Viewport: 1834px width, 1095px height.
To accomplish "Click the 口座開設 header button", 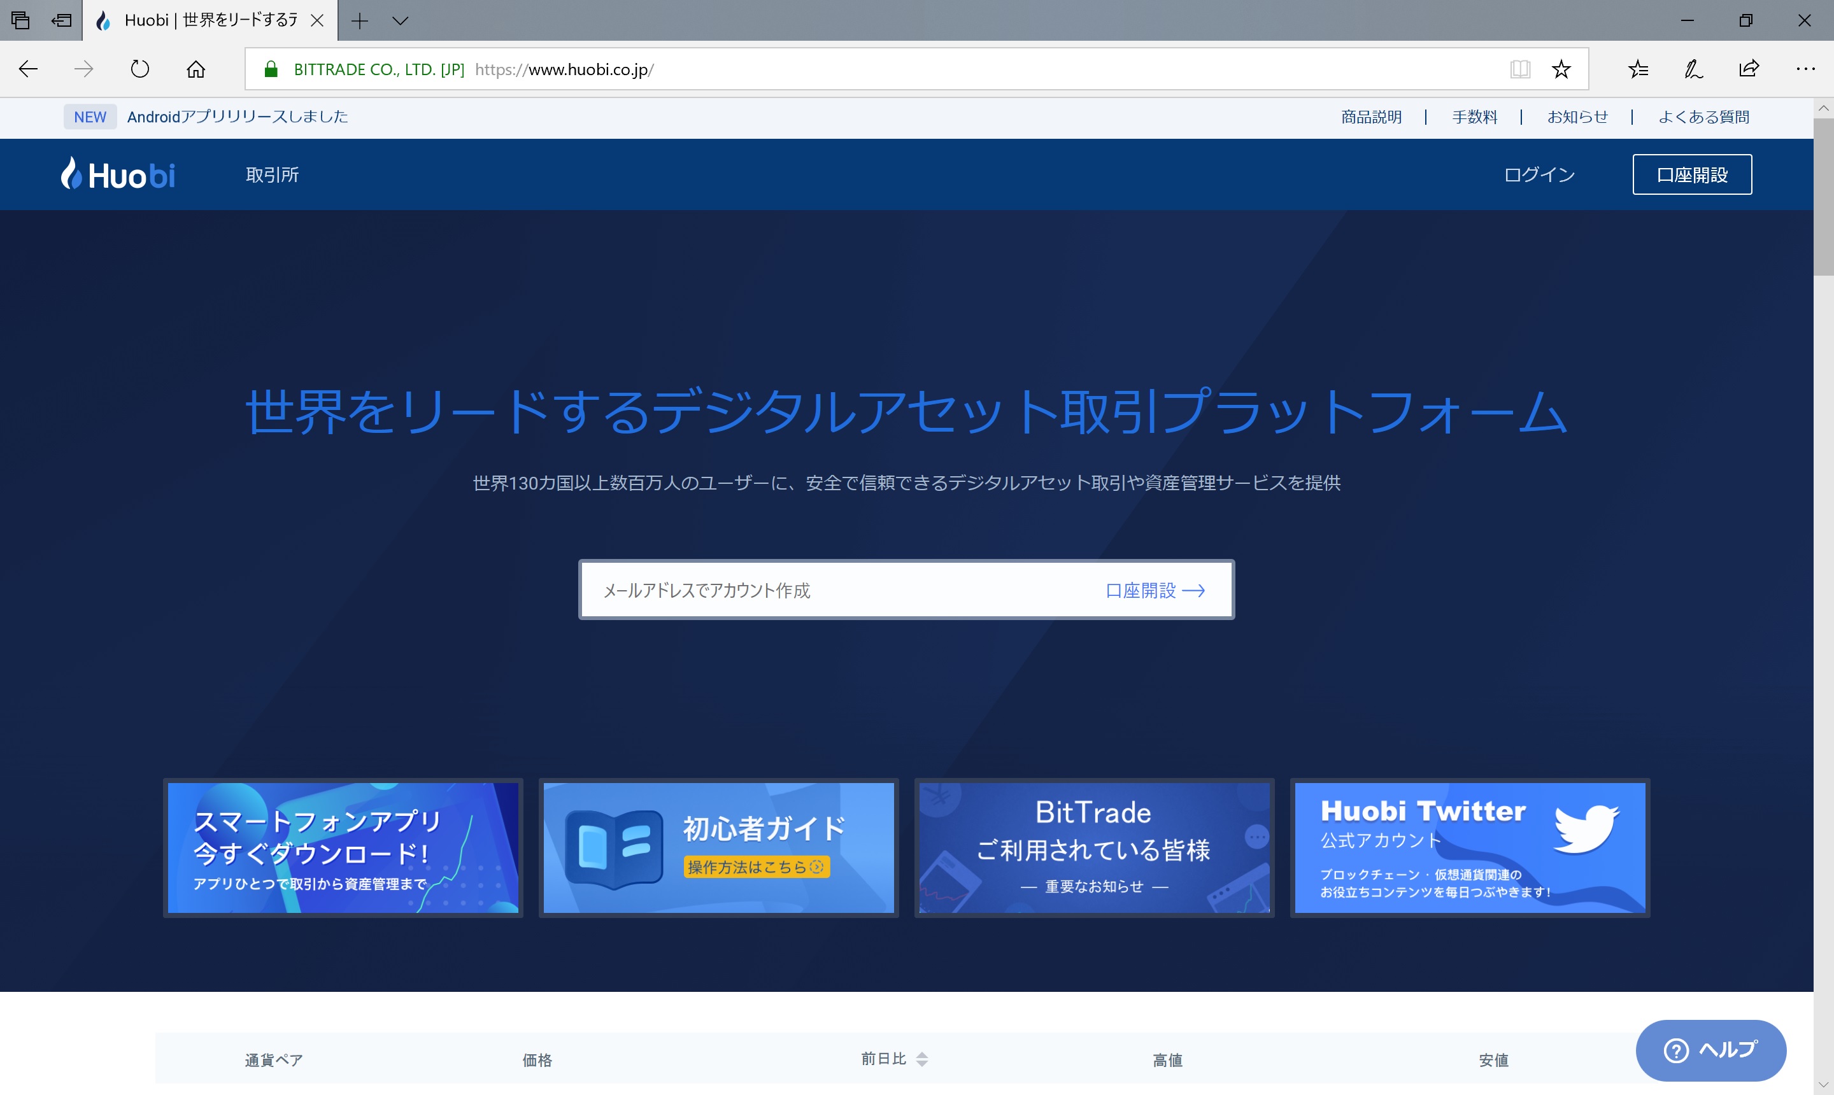I will click(1691, 174).
